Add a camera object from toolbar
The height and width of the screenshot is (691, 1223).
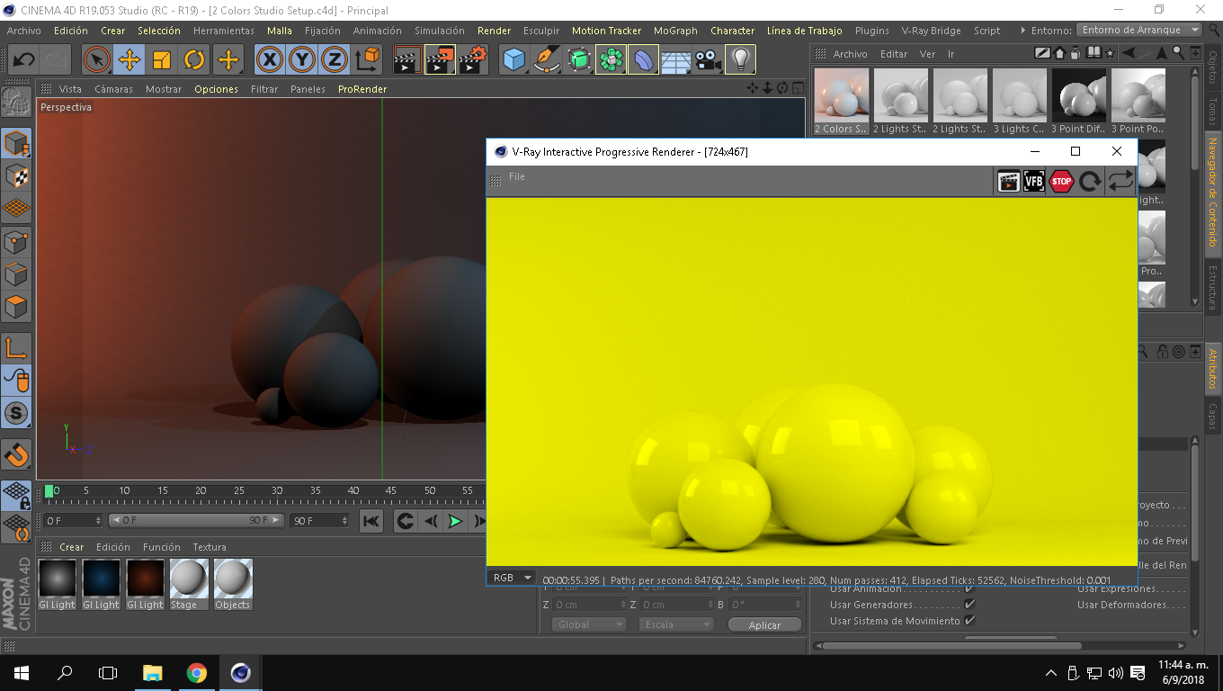click(x=708, y=60)
